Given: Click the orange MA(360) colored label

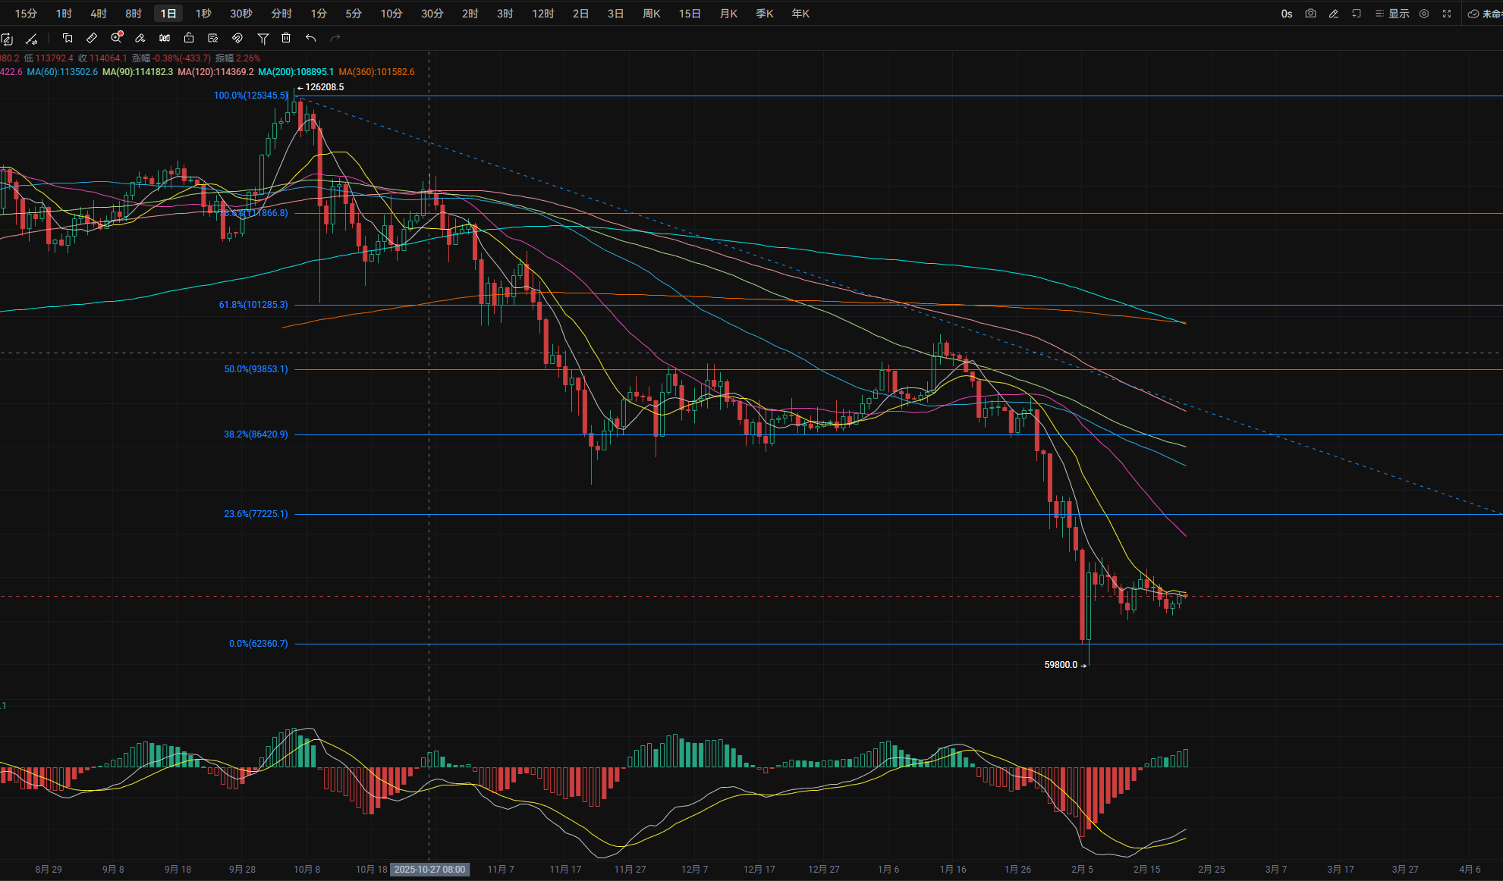Looking at the screenshot, I should click(376, 72).
